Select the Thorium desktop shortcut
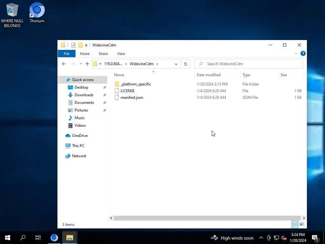Screen dimensions: 325x244 [37, 12]
